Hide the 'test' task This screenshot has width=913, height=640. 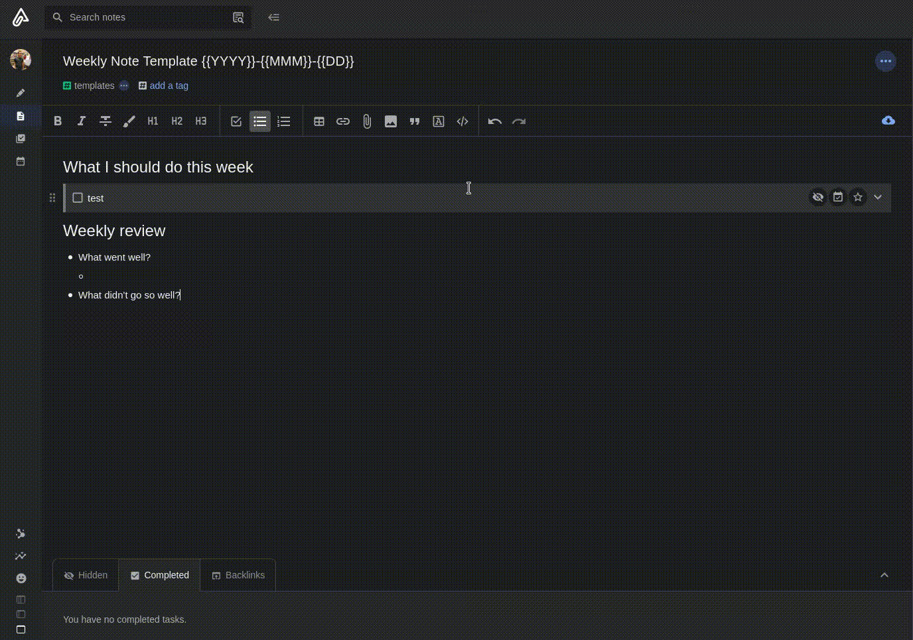(x=818, y=197)
